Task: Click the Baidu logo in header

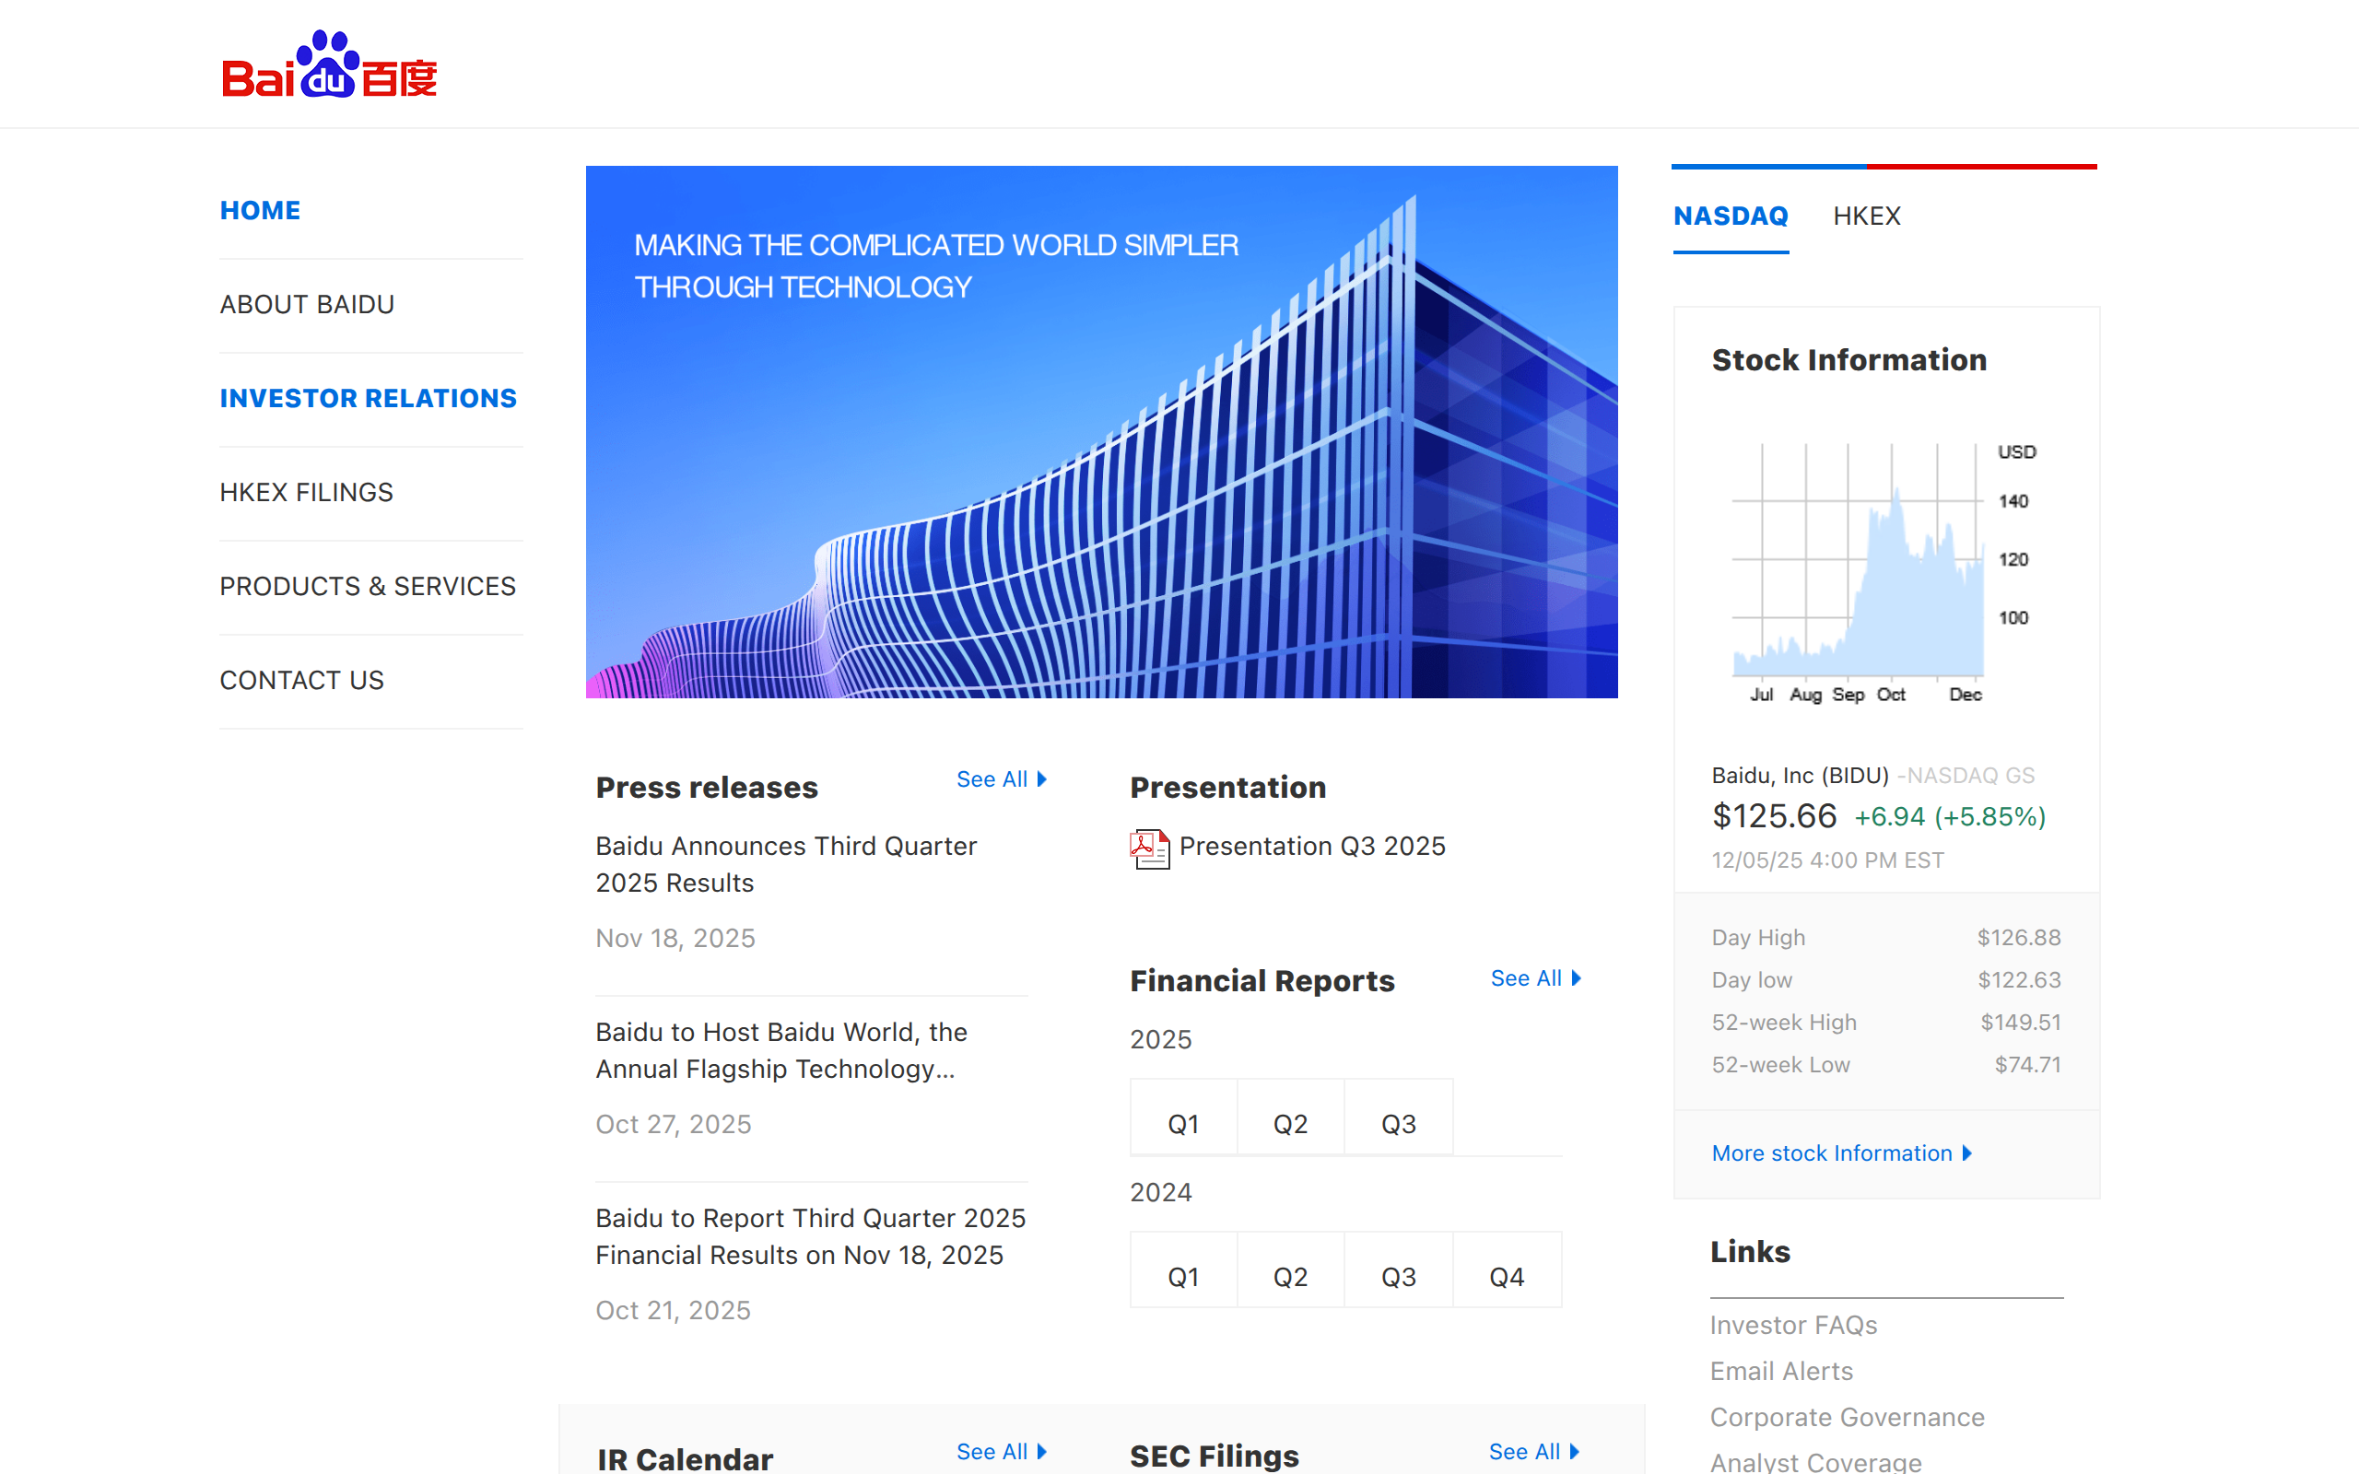Action: pyautogui.click(x=330, y=65)
